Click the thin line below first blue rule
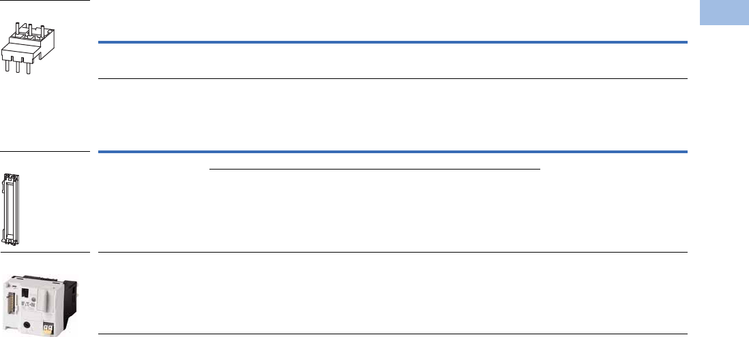The image size is (749, 337). [393, 79]
